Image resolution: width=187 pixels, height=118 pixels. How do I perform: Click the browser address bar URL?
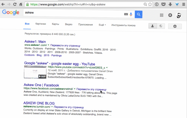click(x=68, y=5)
